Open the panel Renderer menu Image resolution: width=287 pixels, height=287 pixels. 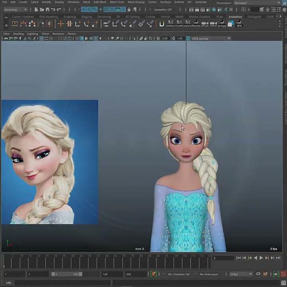58,34
